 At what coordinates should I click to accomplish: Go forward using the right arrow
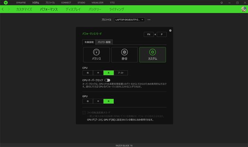9,9
